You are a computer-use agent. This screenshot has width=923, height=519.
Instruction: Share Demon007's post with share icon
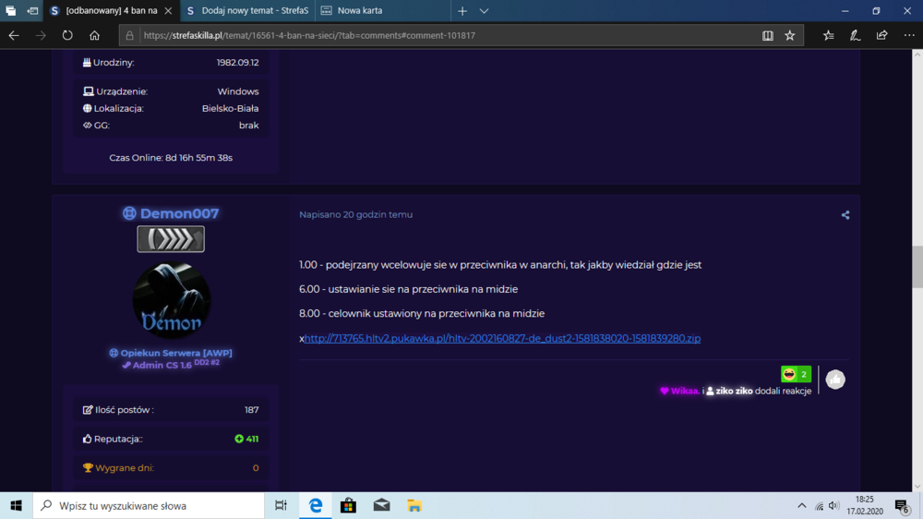pyautogui.click(x=845, y=215)
